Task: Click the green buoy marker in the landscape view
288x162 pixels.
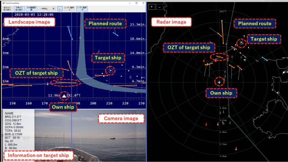Action: point(99,82)
